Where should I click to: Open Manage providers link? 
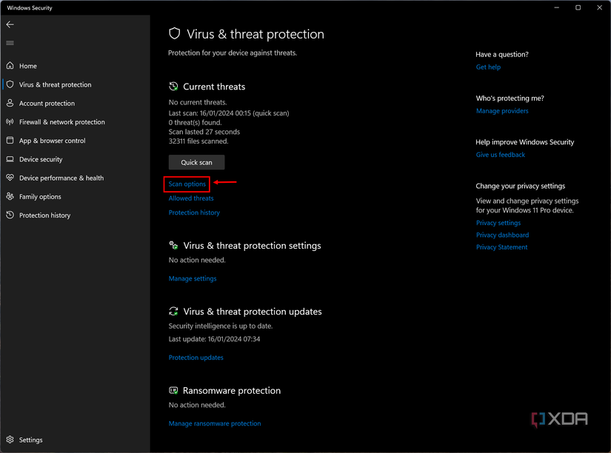click(502, 111)
